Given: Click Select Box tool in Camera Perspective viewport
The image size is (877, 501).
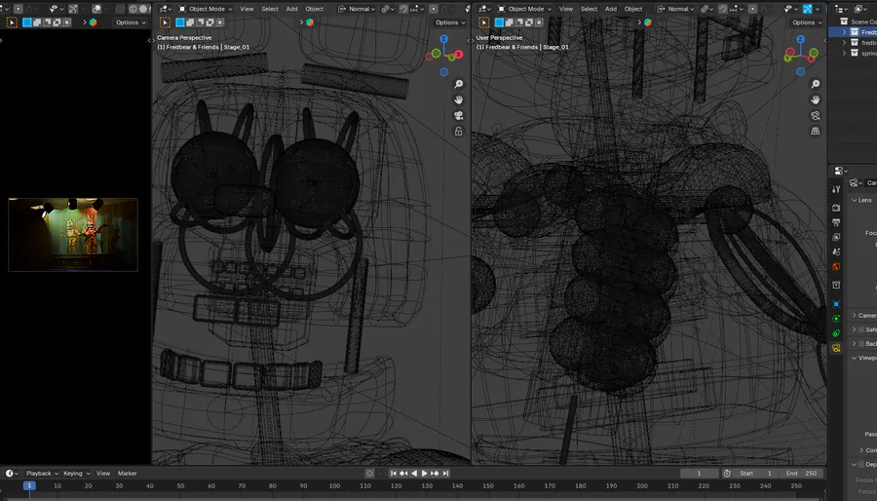Looking at the screenshot, I should (x=165, y=22).
